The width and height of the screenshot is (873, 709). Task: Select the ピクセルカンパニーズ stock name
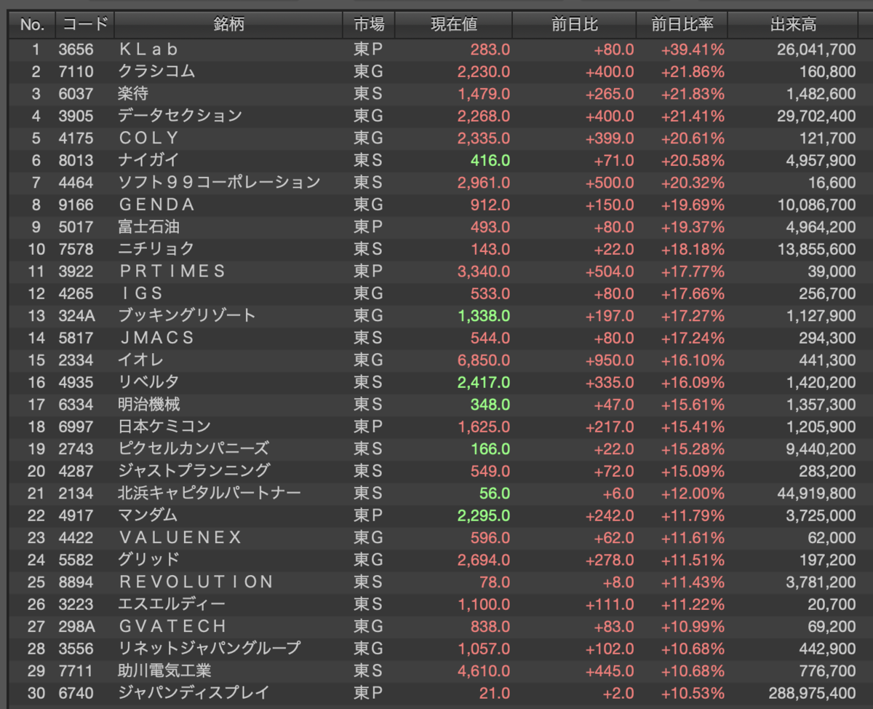194,449
